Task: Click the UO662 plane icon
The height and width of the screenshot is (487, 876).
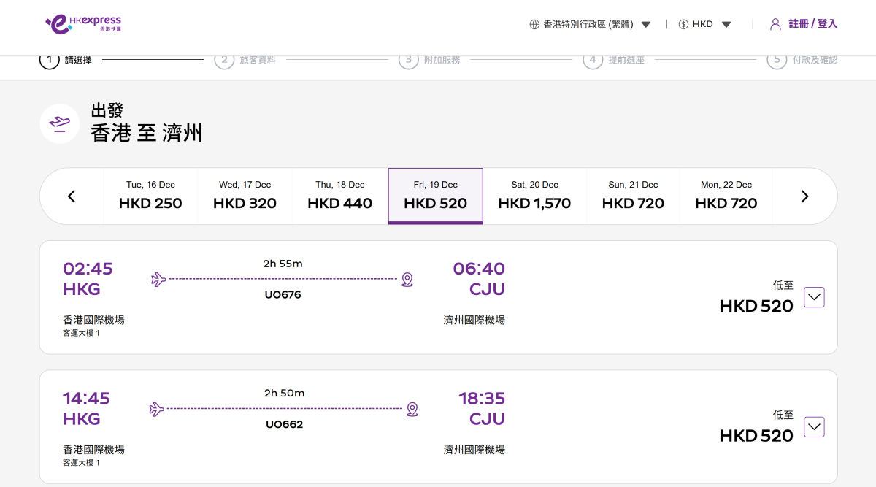Action: (156, 409)
